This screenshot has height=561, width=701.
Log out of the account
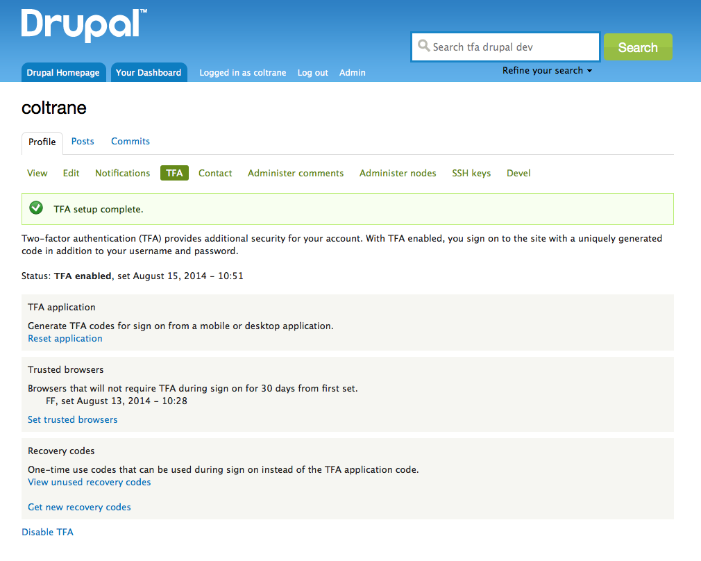click(x=312, y=72)
